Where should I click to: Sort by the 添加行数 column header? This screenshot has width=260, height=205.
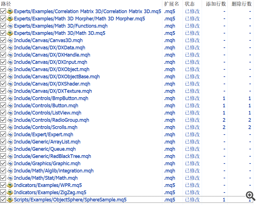tap(216, 4)
